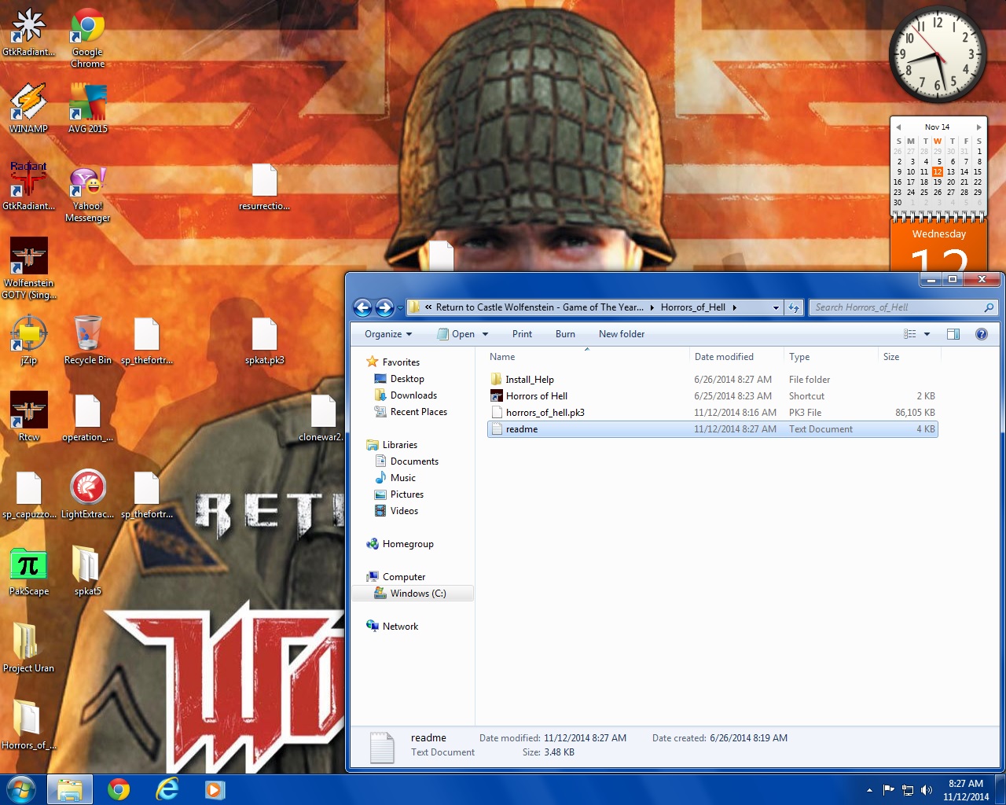Expand the Open button dropdown arrow
Image resolution: width=1006 pixels, height=805 pixels.
[x=485, y=334]
